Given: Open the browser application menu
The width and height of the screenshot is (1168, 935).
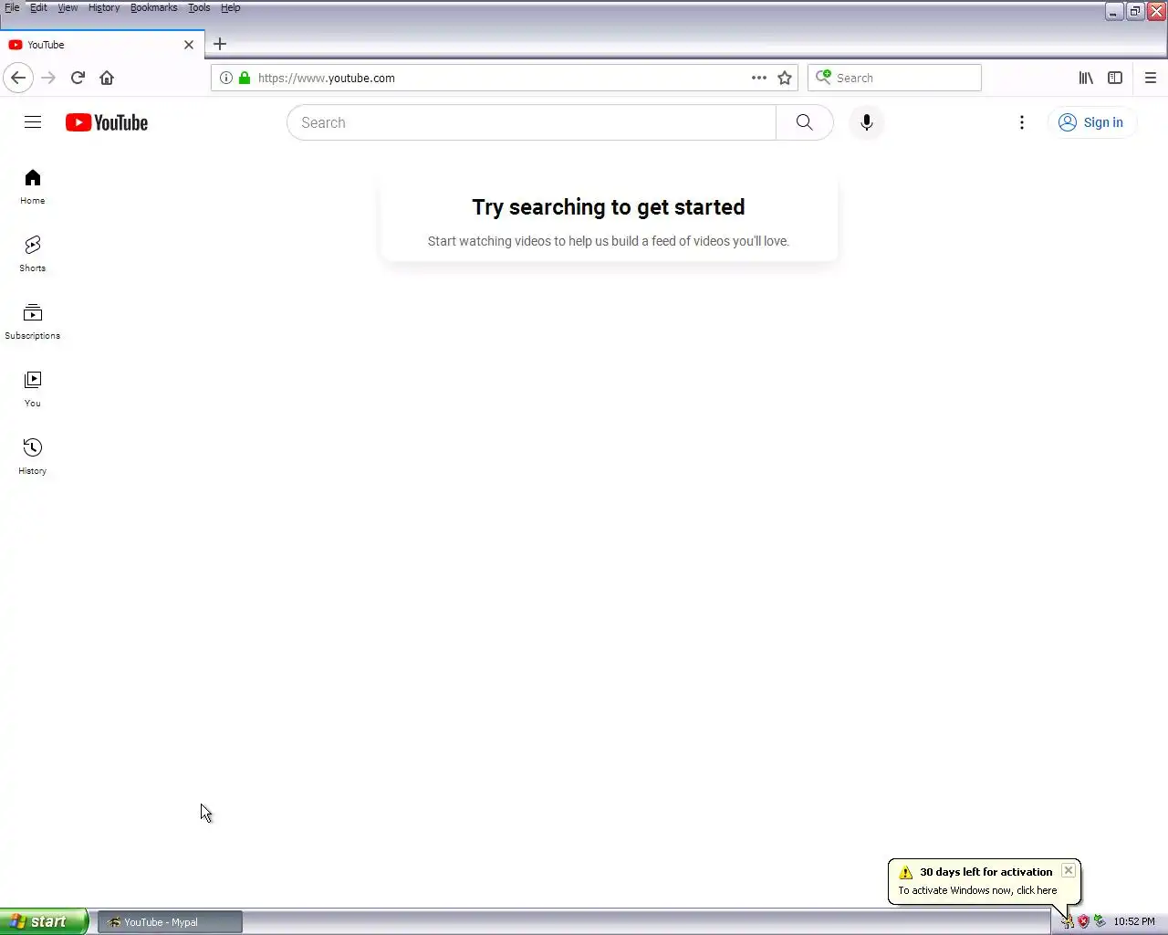Looking at the screenshot, I should point(1151,78).
